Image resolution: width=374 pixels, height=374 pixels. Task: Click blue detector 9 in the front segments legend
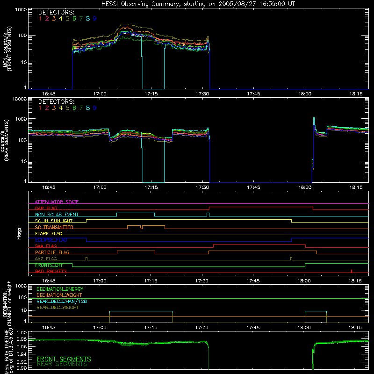point(95,19)
